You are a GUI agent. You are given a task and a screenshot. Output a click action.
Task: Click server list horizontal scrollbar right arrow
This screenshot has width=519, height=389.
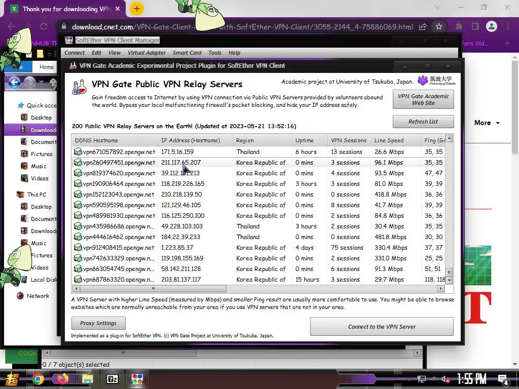point(440,288)
